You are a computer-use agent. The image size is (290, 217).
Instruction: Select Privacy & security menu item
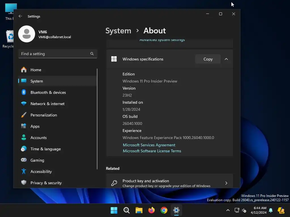57,183
